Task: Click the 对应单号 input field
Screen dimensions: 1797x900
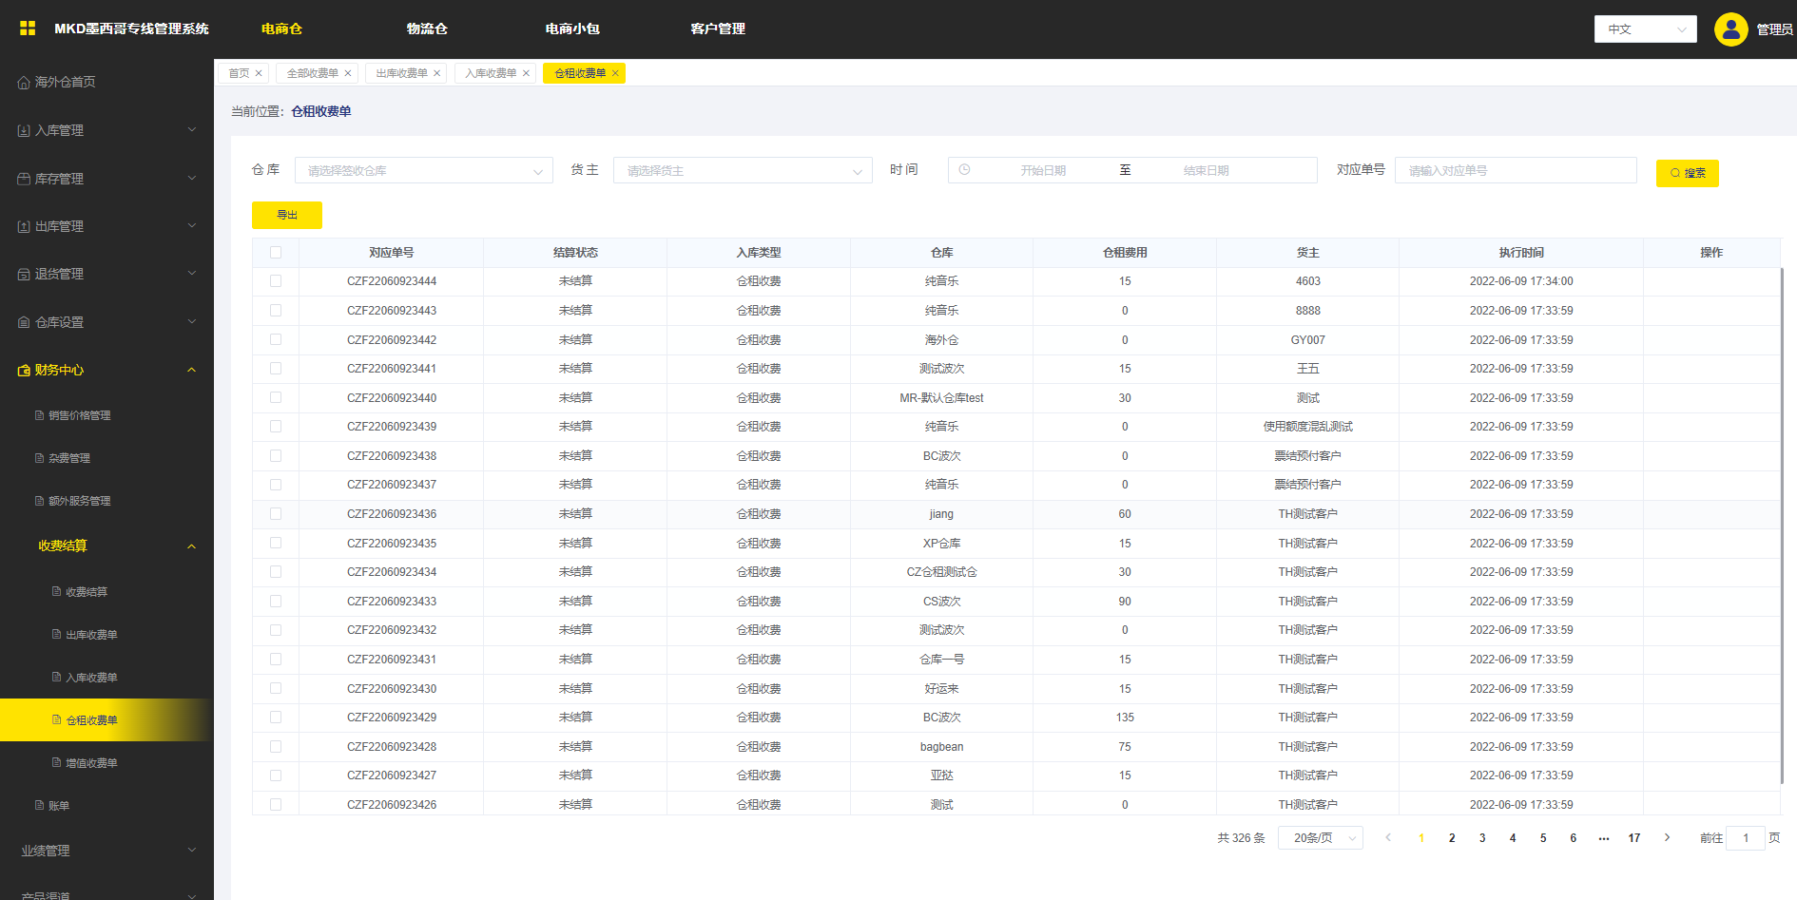Action: click(1515, 171)
